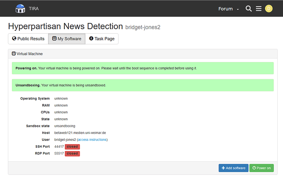Click the green Power on button

(x=262, y=168)
